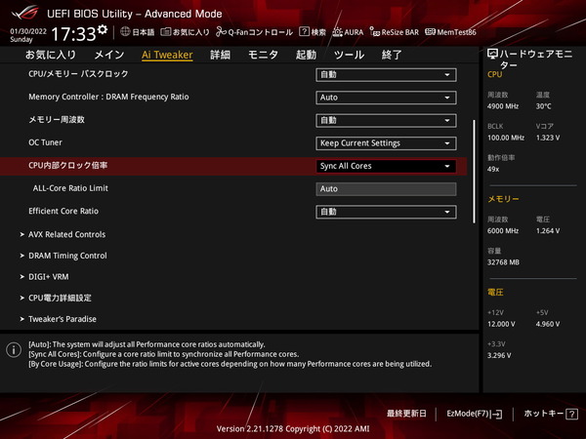Click the EzMode(F7) button
Screen dimensions: 586x439
pos(475,414)
